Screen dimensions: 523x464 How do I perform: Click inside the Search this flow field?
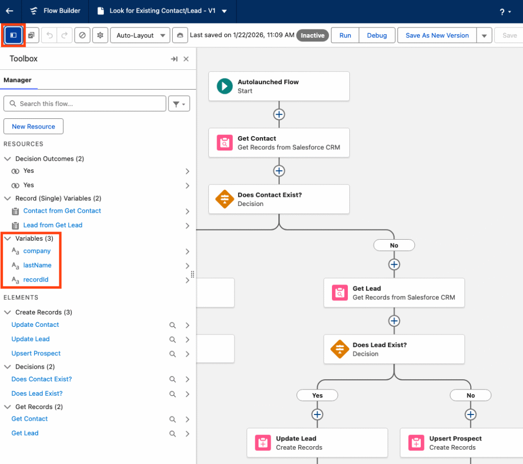[x=84, y=104]
